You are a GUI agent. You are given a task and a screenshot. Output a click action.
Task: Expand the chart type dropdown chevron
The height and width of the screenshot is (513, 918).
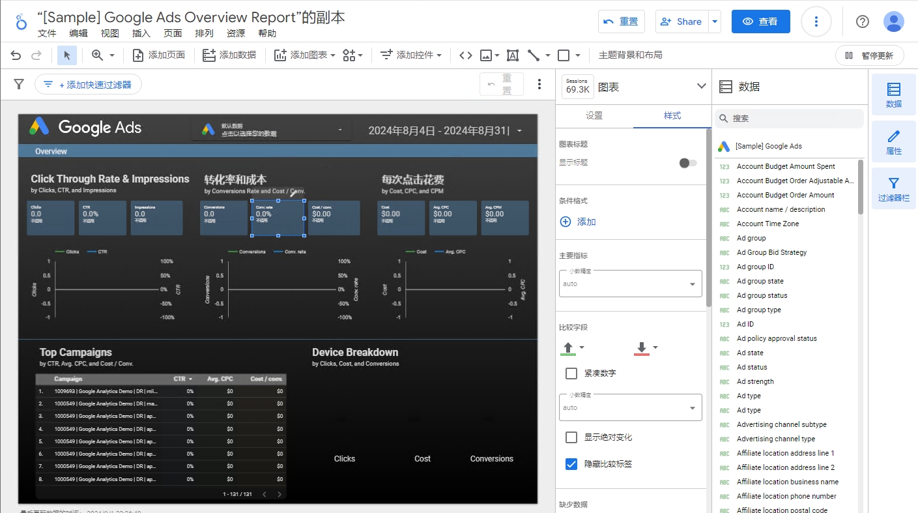coord(702,86)
